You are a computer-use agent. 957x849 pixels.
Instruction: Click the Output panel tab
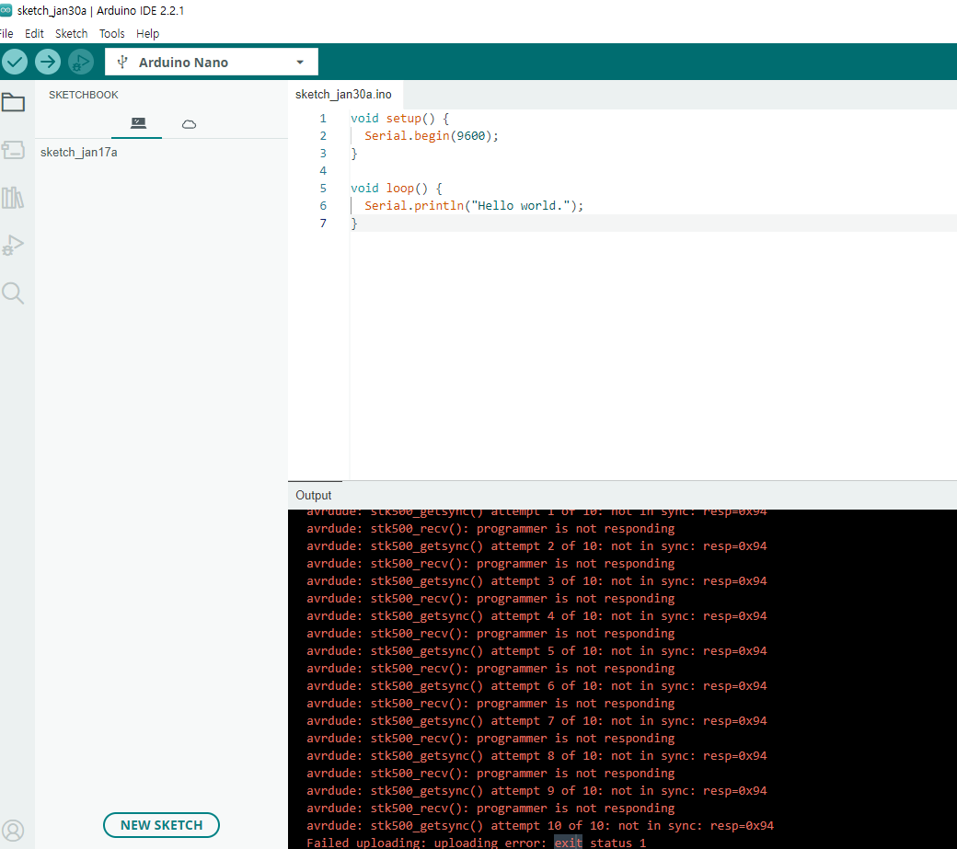[x=314, y=495]
